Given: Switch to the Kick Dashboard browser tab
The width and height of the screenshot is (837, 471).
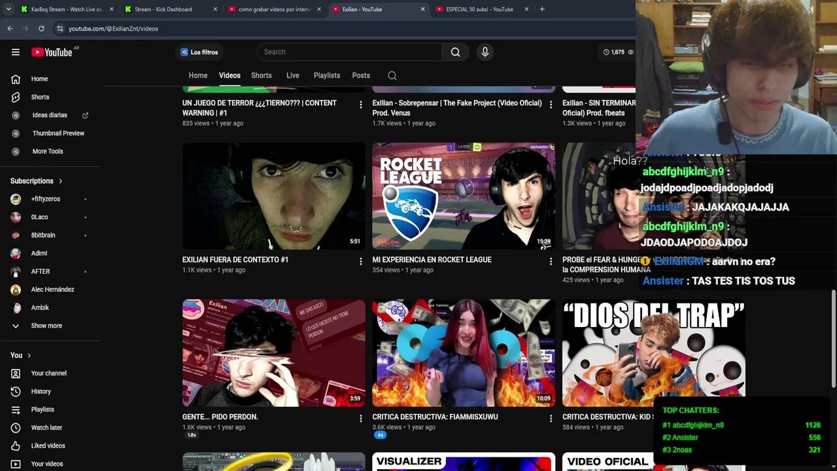Looking at the screenshot, I should tap(171, 9).
